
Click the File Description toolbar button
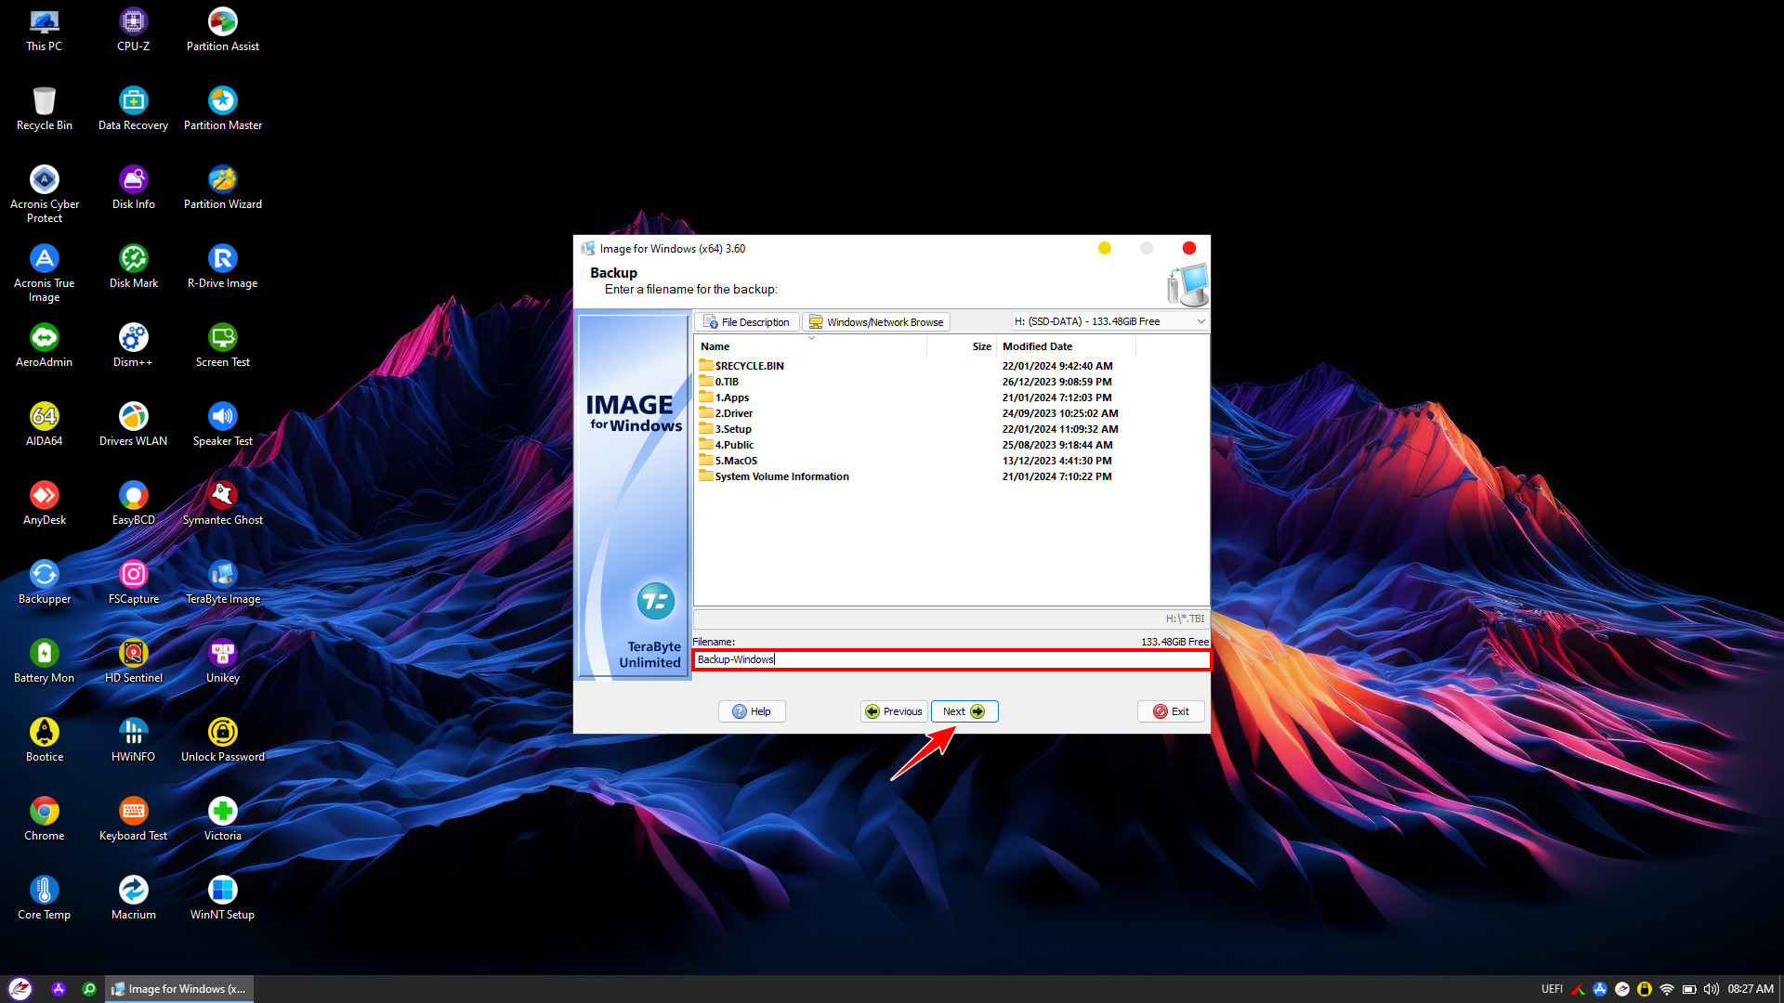click(747, 321)
